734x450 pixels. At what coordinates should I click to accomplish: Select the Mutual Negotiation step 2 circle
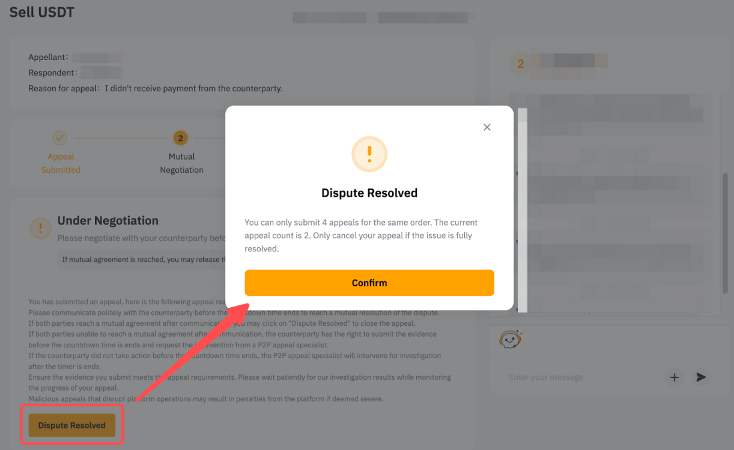point(180,138)
